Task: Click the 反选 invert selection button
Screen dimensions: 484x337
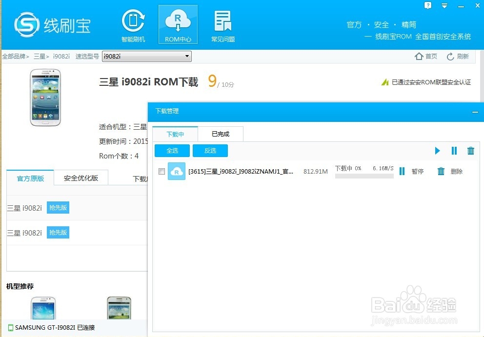Action: 210,151
